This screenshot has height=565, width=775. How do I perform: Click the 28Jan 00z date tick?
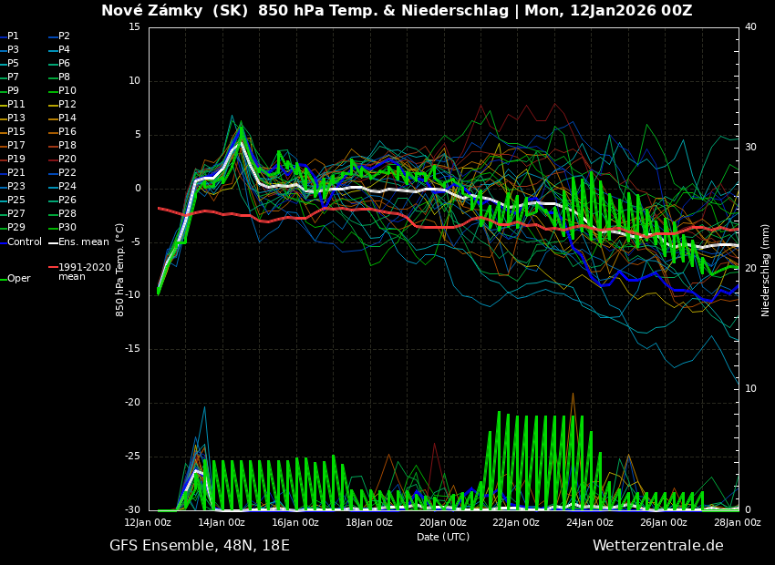click(737, 522)
